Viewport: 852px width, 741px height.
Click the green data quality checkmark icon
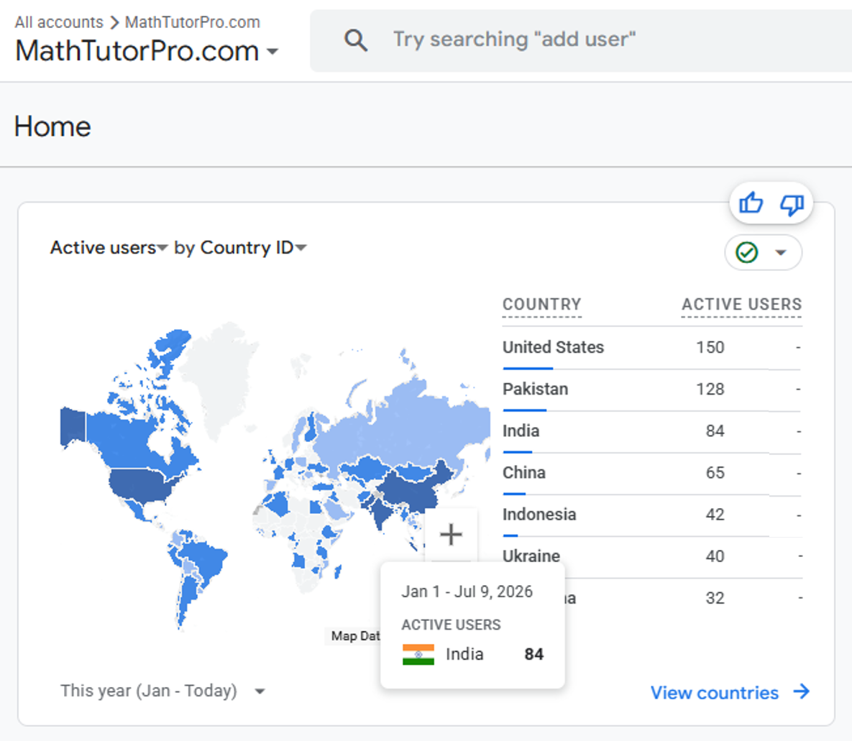[x=746, y=252]
